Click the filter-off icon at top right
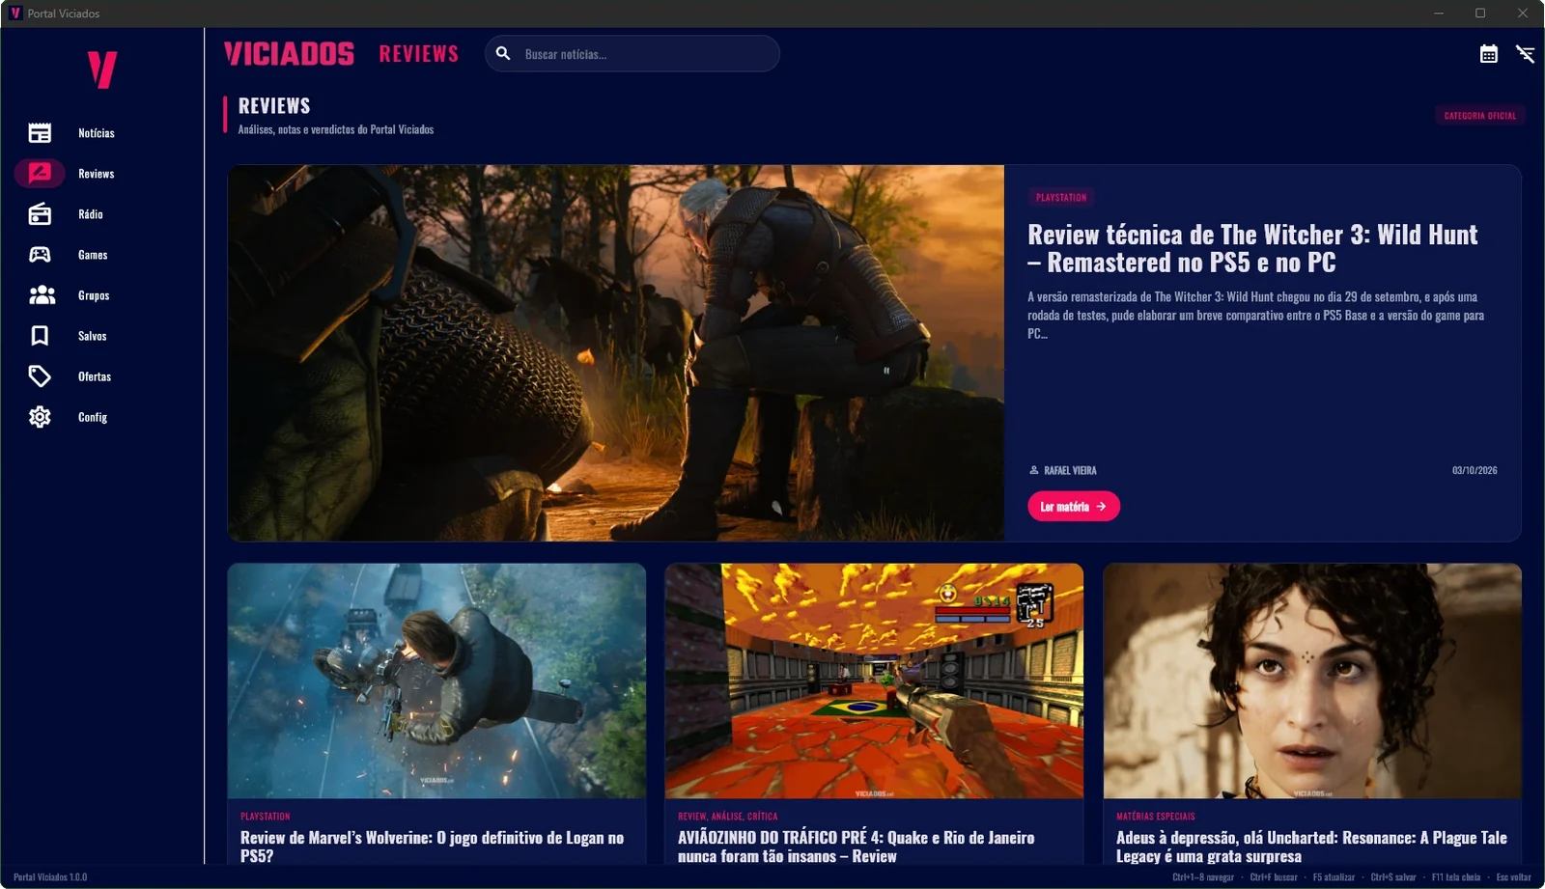The image size is (1545, 889). click(1526, 54)
